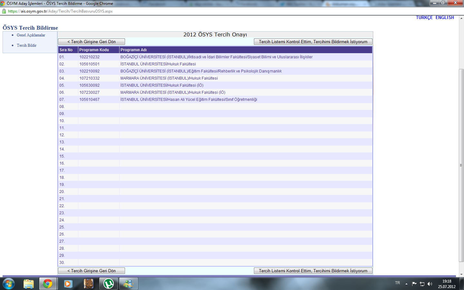Switch the language to ENGLISH
This screenshot has width=464, height=290.
pyautogui.click(x=445, y=17)
